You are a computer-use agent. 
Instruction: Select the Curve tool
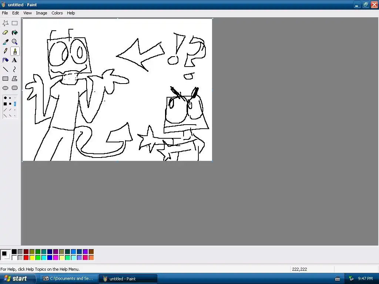[x=15, y=70]
